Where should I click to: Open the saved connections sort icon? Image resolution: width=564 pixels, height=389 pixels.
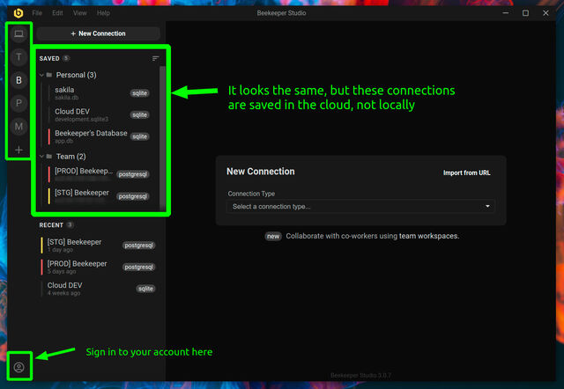(155, 59)
